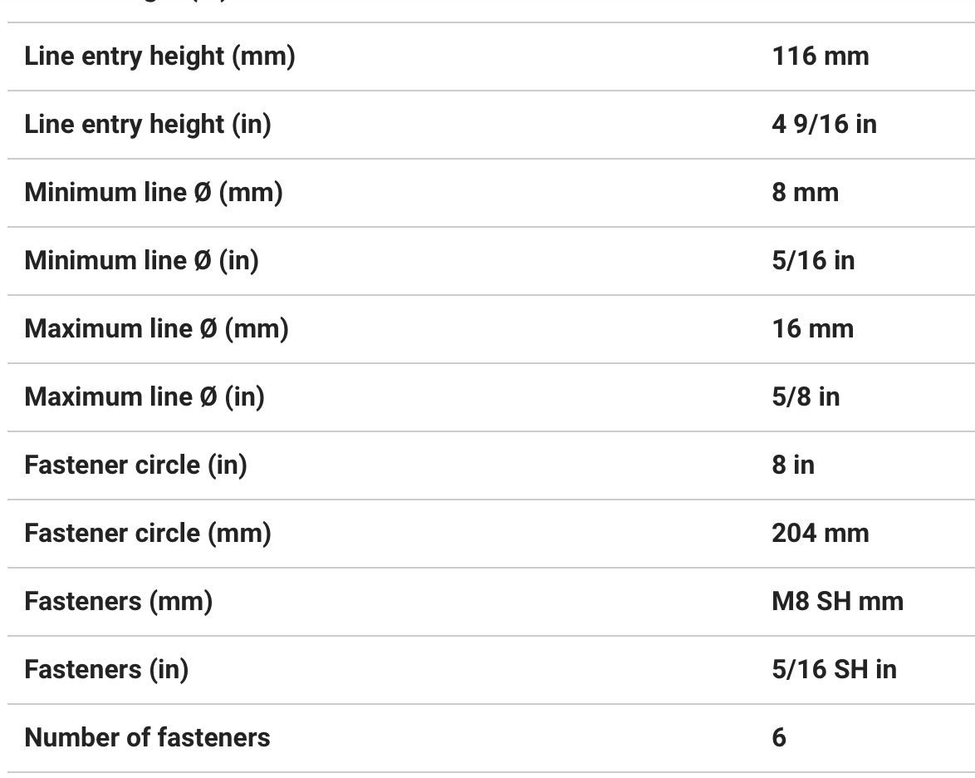This screenshot has height=778, width=975.
Task: Click the "Maximum line Ø (in)" label
Action: 145,397
